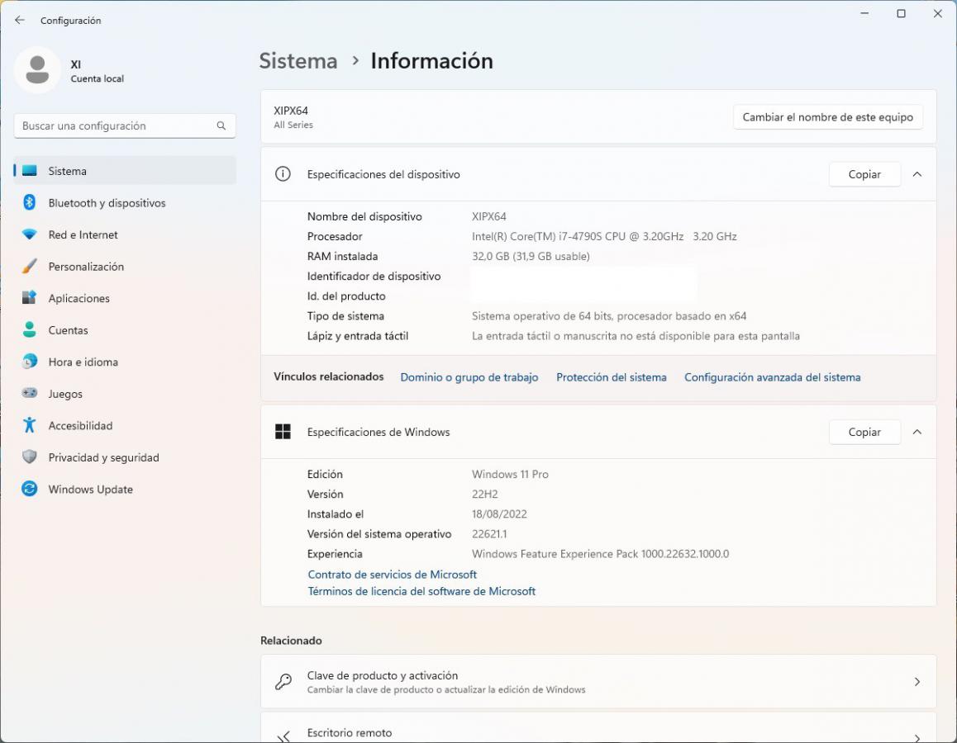Open Protección del sistema link
Screen dimensions: 957x743
point(611,377)
